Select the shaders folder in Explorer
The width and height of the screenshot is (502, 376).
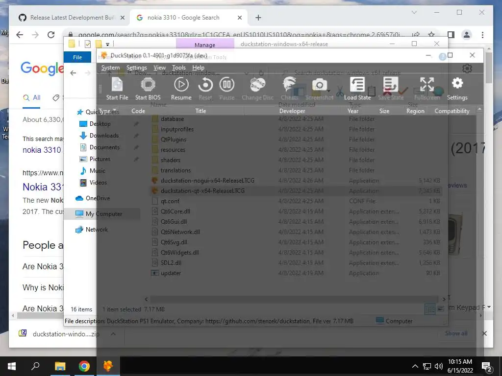(170, 160)
